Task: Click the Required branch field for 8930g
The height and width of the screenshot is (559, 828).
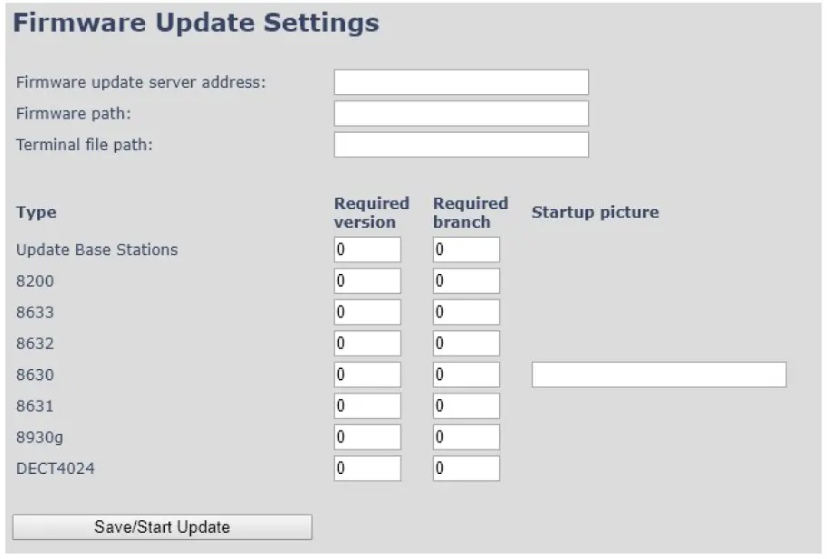Action: (x=465, y=437)
